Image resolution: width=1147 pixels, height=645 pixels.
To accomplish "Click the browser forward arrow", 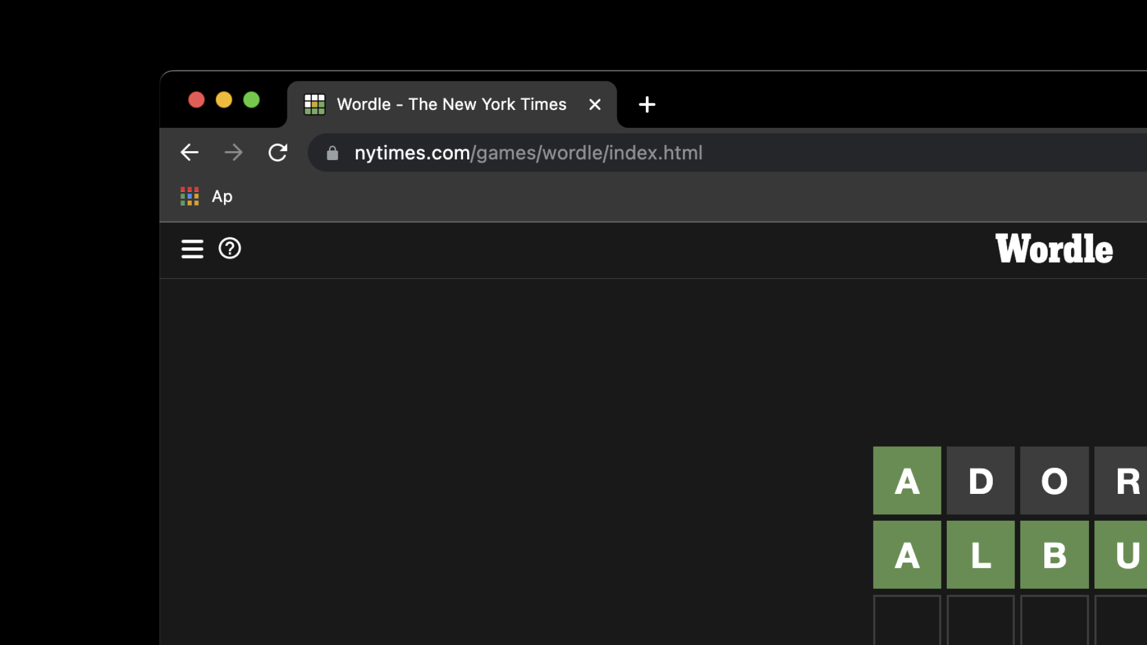I will click(x=234, y=153).
